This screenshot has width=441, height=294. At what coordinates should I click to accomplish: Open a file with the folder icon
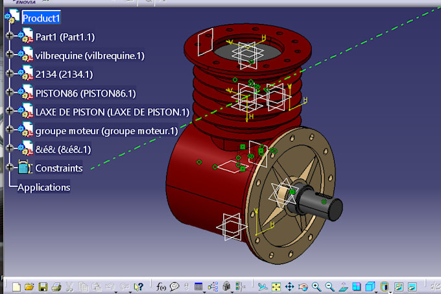tap(29, 287)
